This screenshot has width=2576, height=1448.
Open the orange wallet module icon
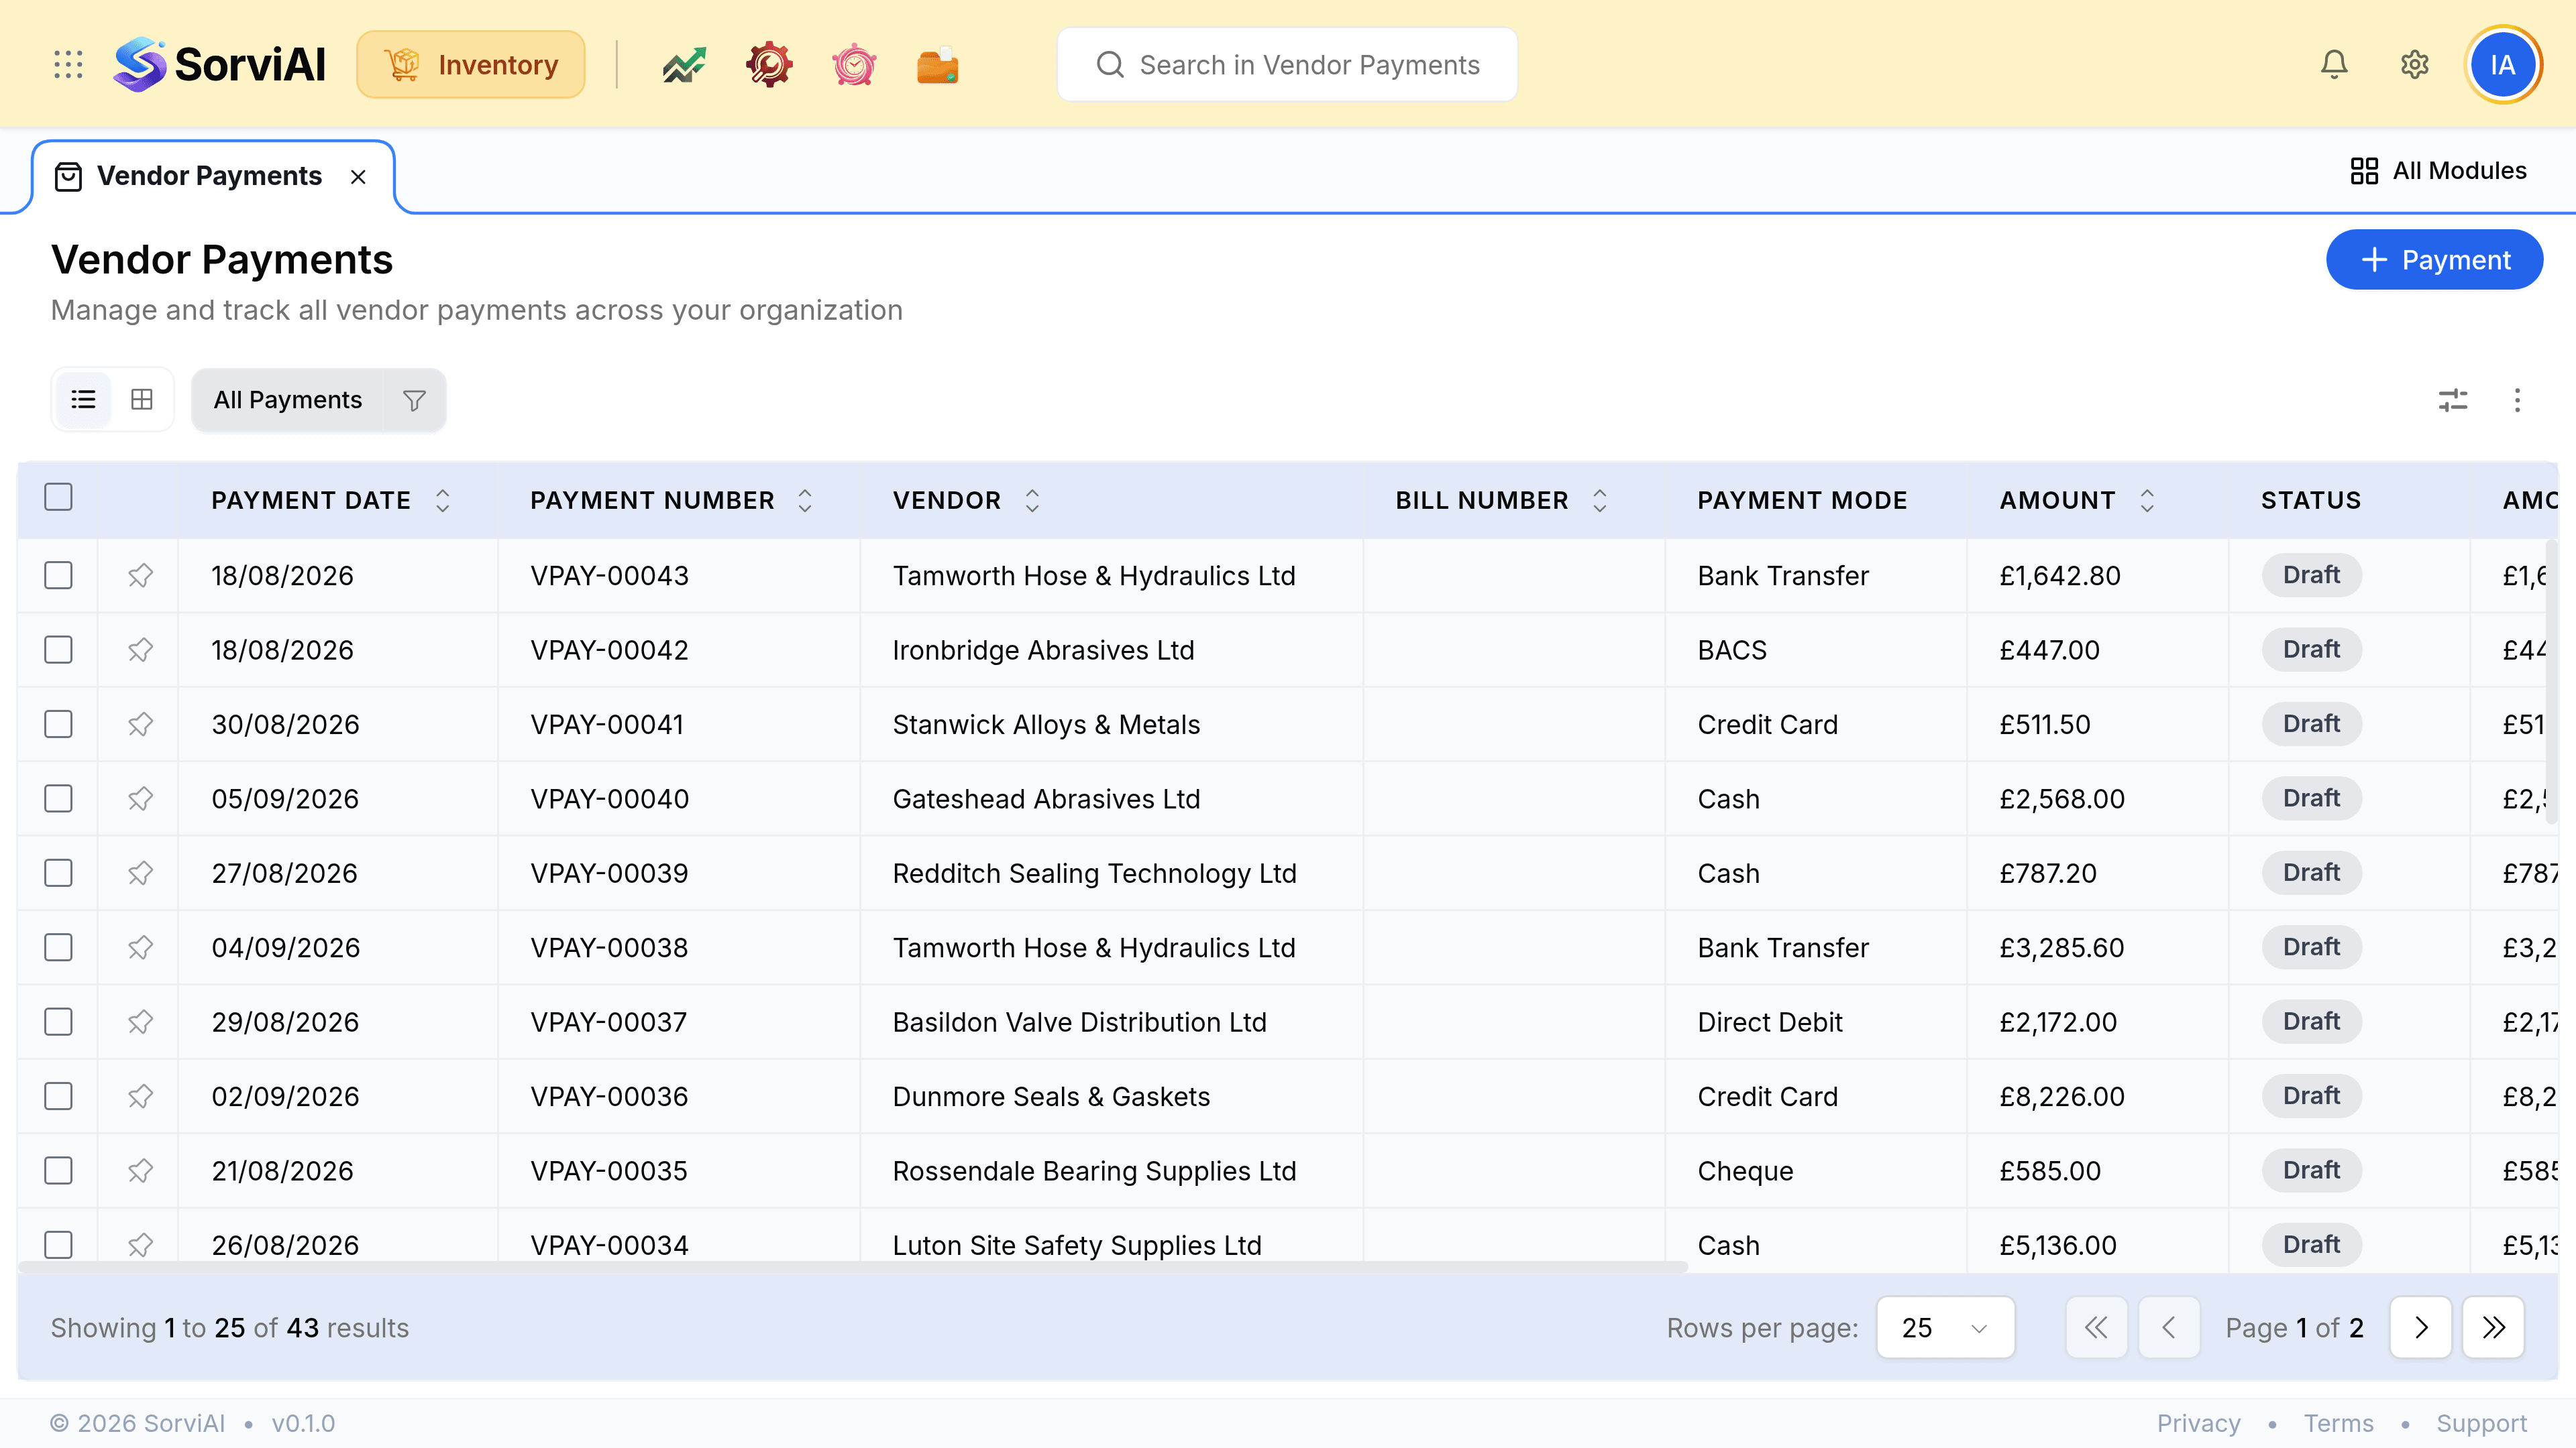[938, 65]
